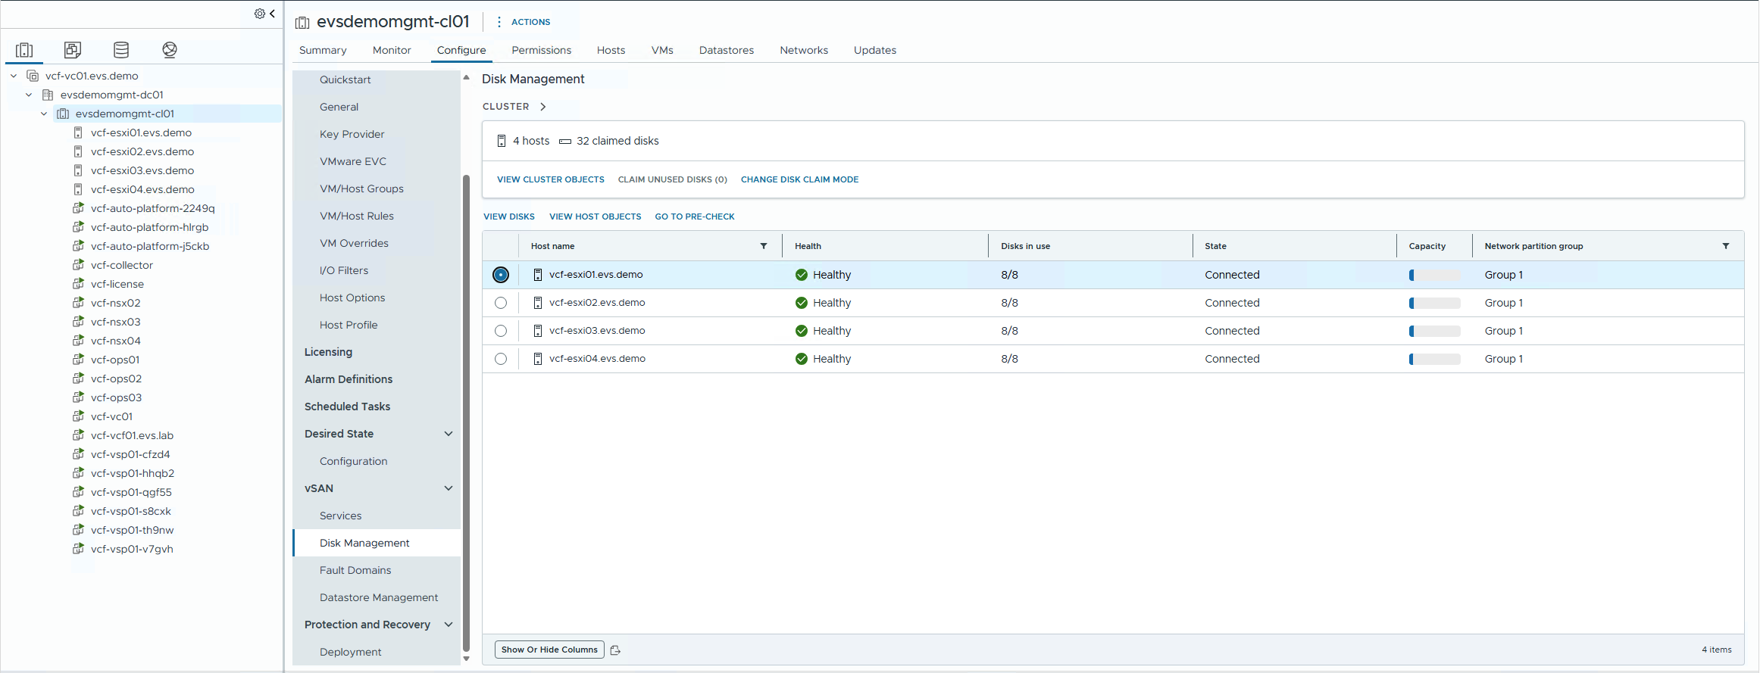This screenshot has width=1760, height=673.
Task: Switch to the Monitor tab
Action: [392, 50]
